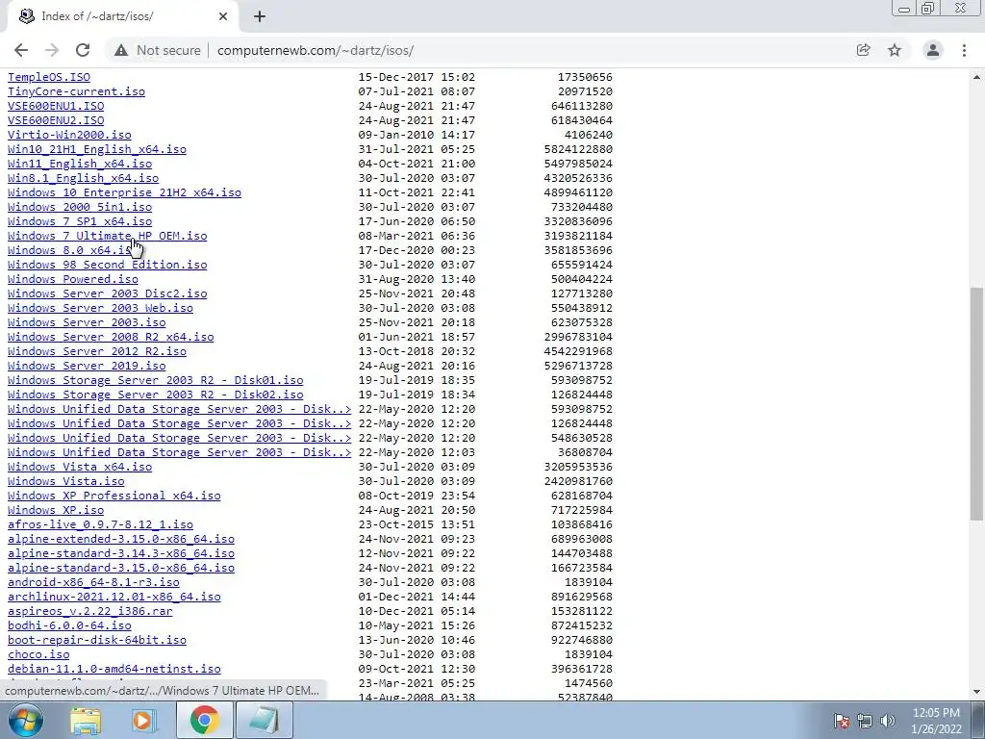The image size is (985, 739).
Task: Download Windows Server 2003.iso
Action: tap(87, 323)
